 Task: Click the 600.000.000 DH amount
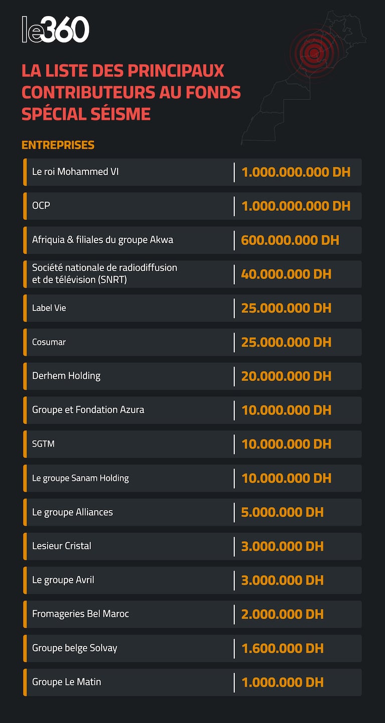[290, 240]
